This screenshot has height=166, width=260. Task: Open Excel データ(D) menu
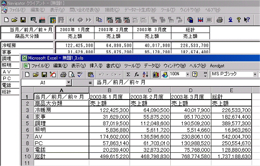point(152,66)
